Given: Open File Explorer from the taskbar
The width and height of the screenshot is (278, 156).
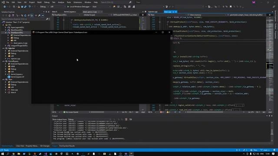Looking at the screenshot, I should (x=19, y=154).
